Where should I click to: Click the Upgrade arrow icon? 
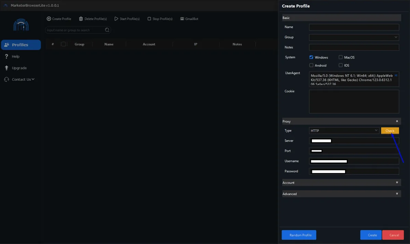tap(6, 68)
